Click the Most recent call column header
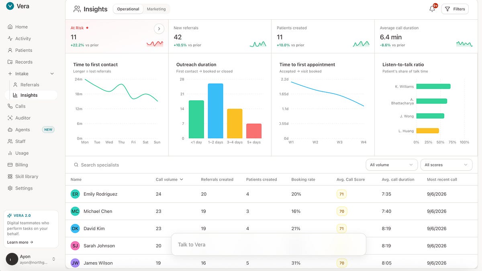The image size is (482, 271). pyautogui.click(x=442, y=179)
